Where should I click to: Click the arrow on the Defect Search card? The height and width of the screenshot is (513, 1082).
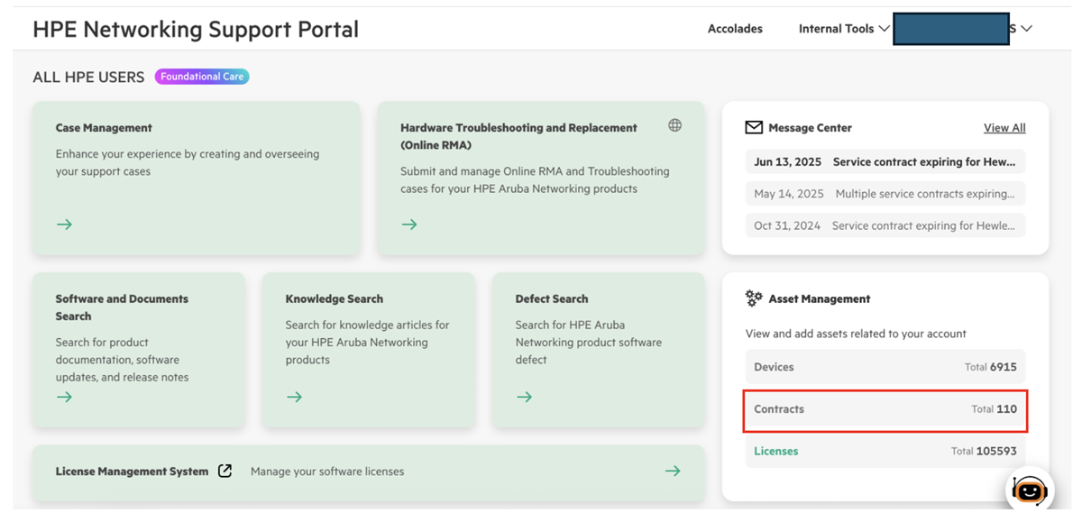tap(524, 397)
